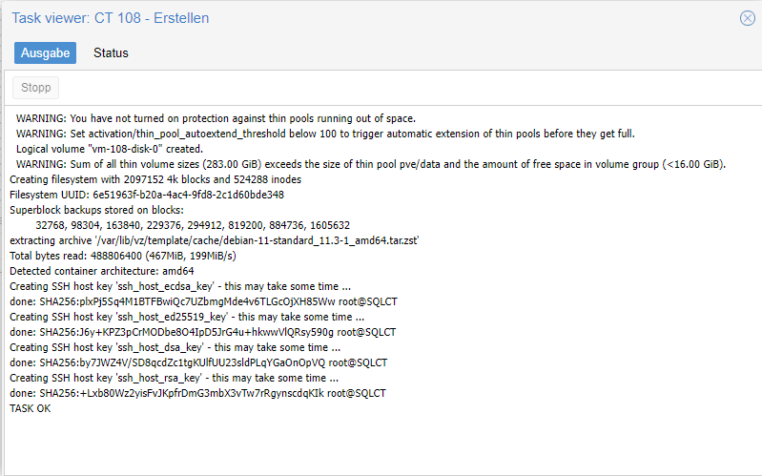
Task: Click the Total bytes read 488806400 line
Action: pos(123,256)
